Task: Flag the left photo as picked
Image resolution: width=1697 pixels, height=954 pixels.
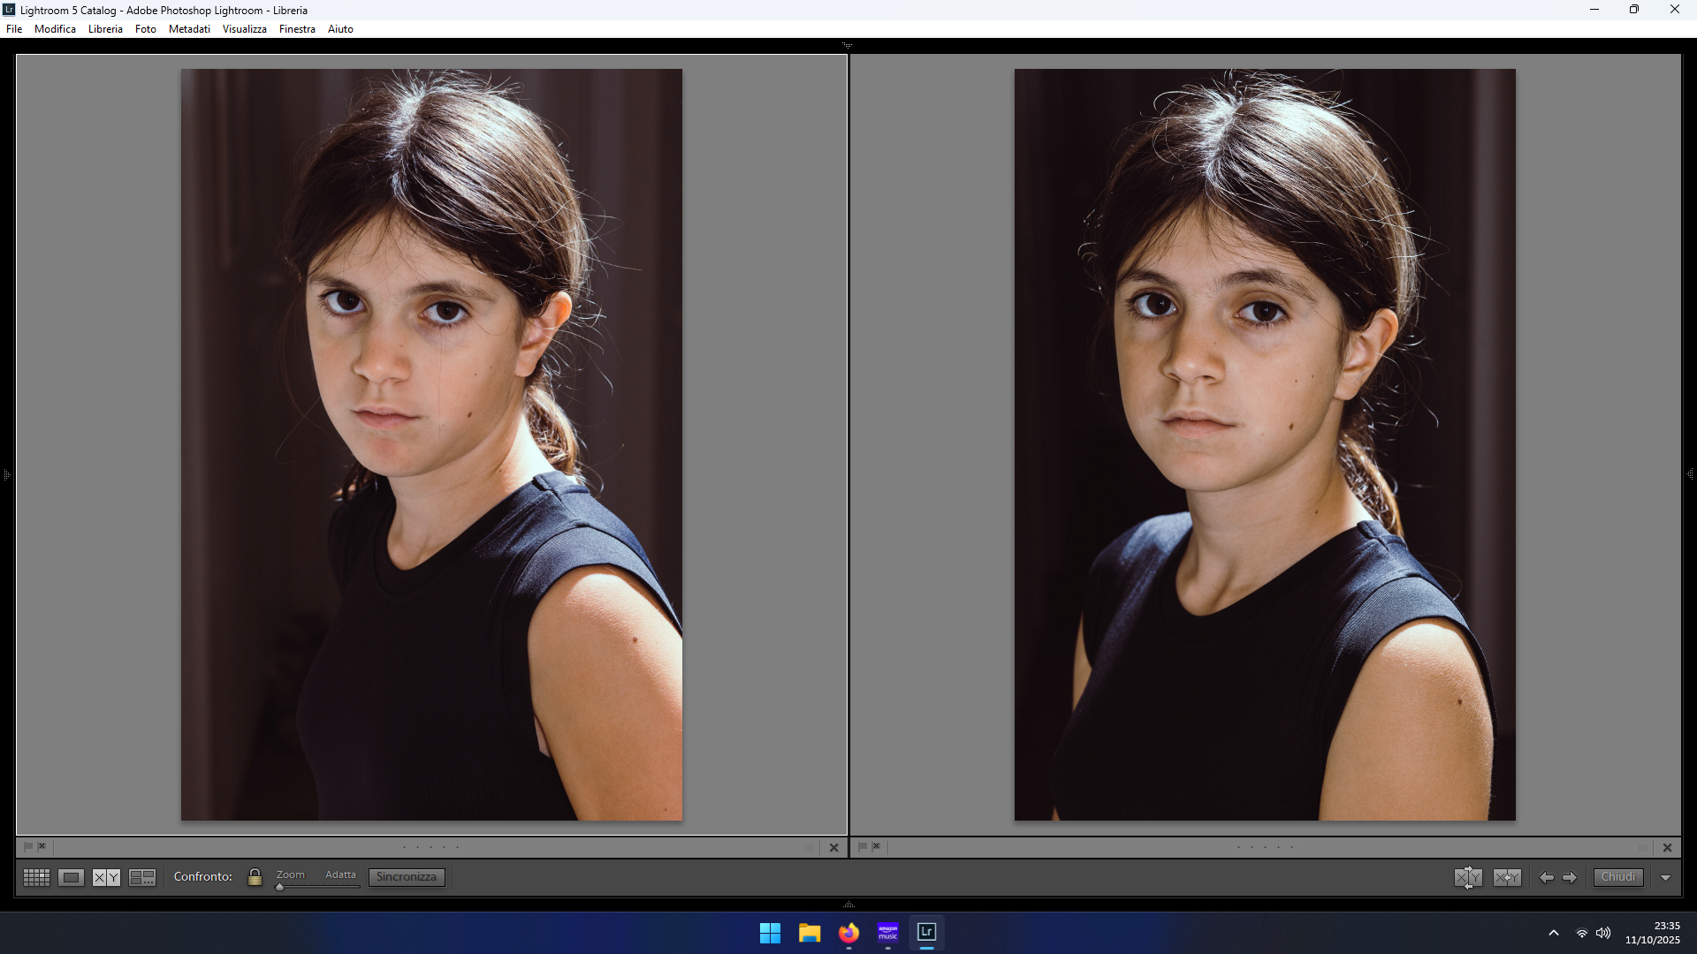Action: (x=27, y=846)
